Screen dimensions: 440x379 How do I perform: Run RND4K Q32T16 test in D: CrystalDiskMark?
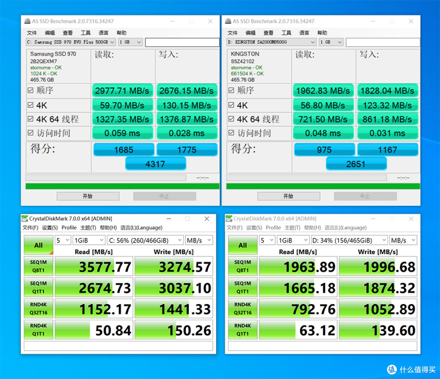pos(243,308)
